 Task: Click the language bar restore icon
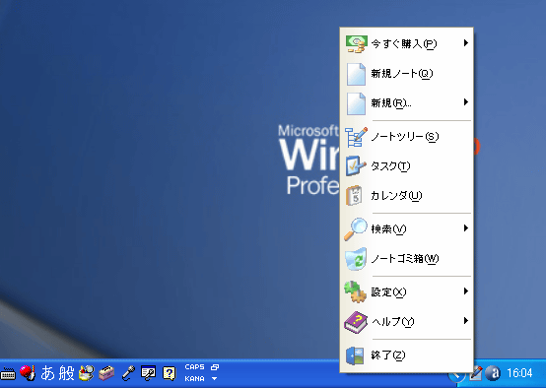pyautogui.click(x=215, y=367)
